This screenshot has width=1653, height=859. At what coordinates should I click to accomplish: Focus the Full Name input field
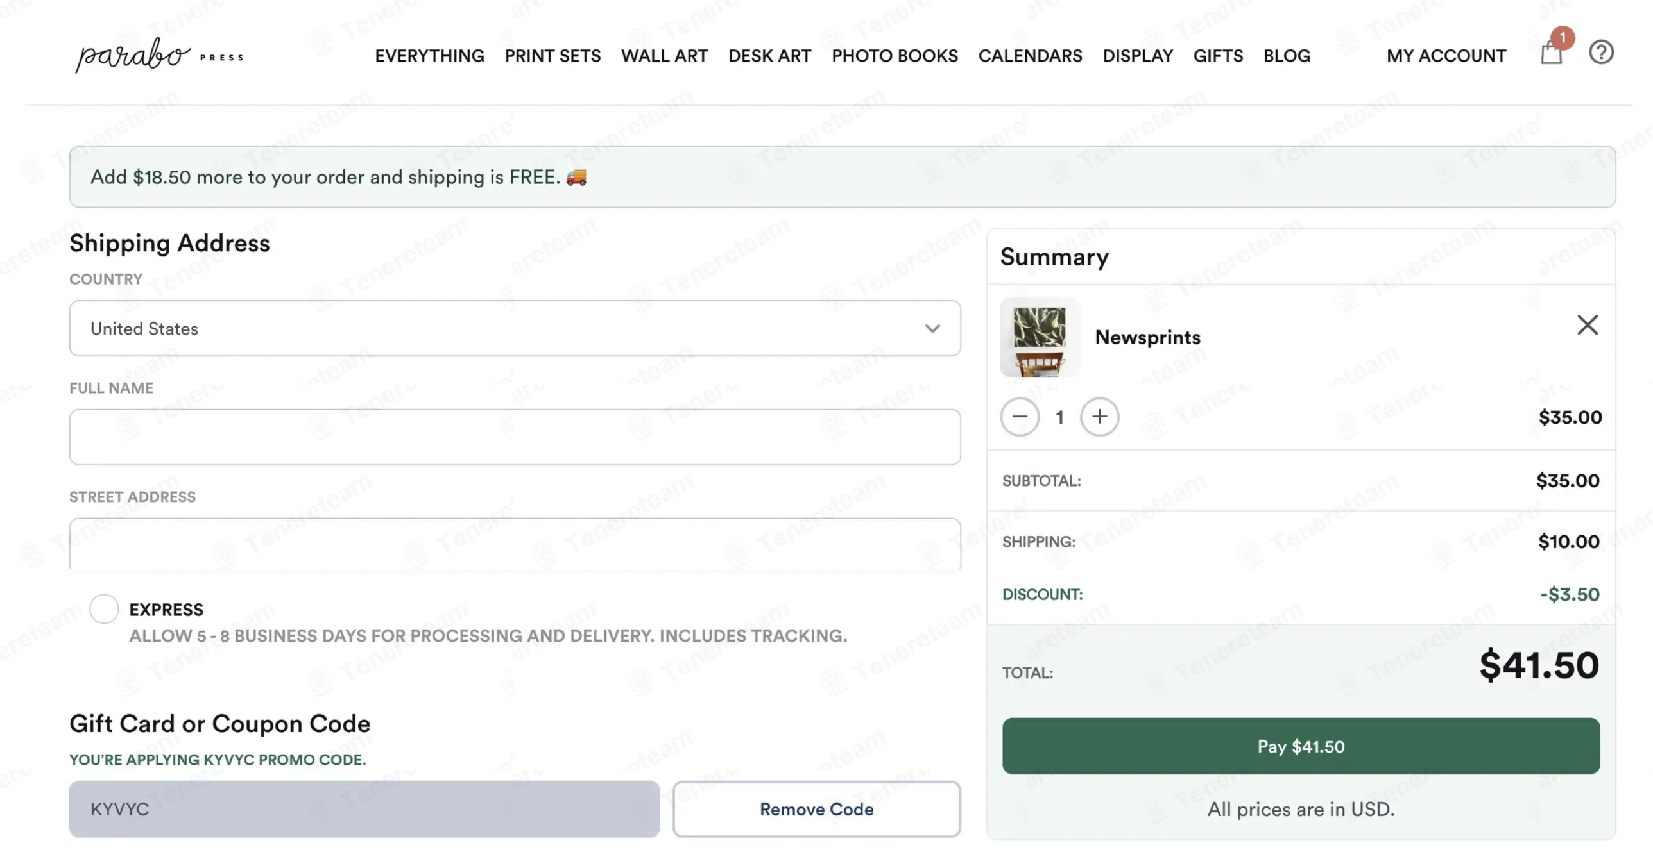click(515, 437)
